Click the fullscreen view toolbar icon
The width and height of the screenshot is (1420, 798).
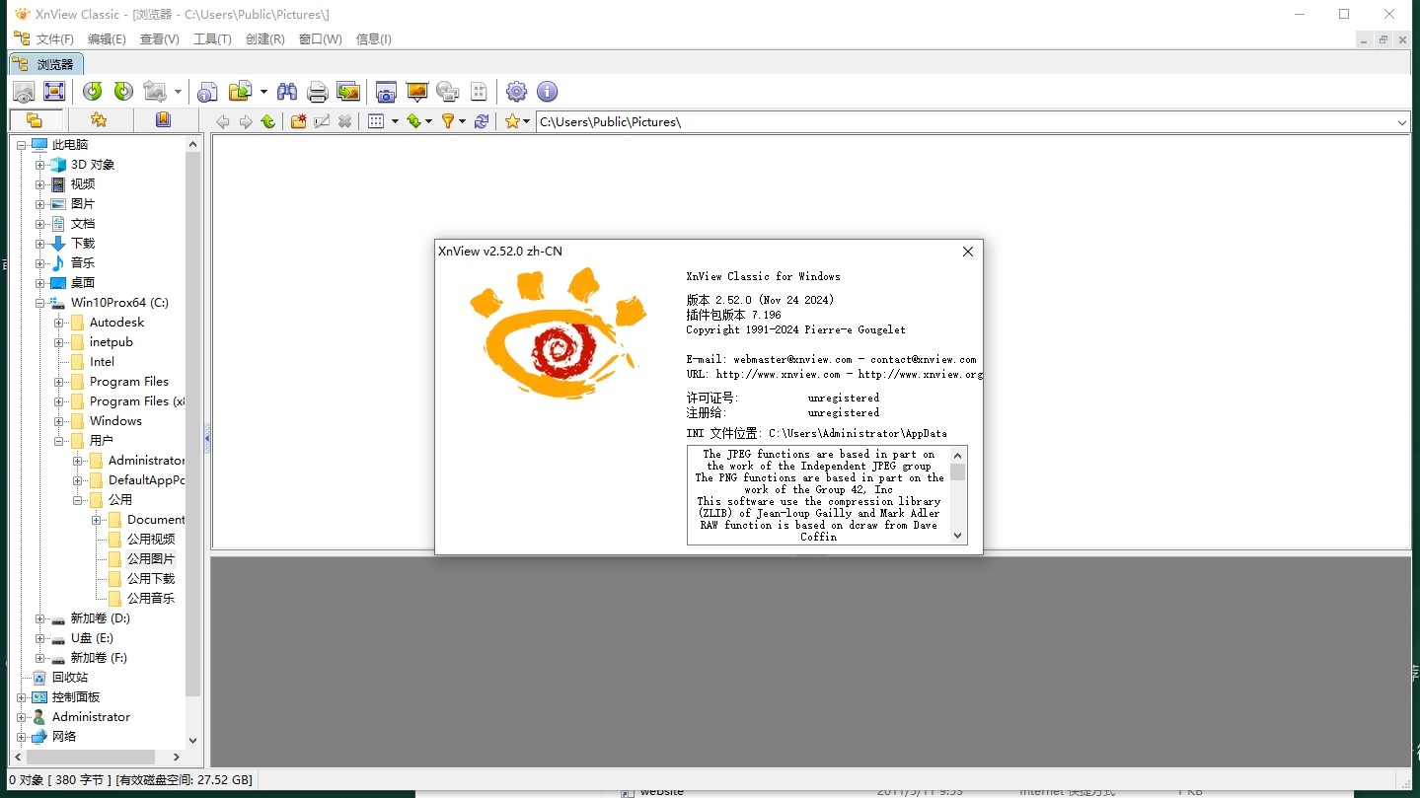[x=54, y=92]
